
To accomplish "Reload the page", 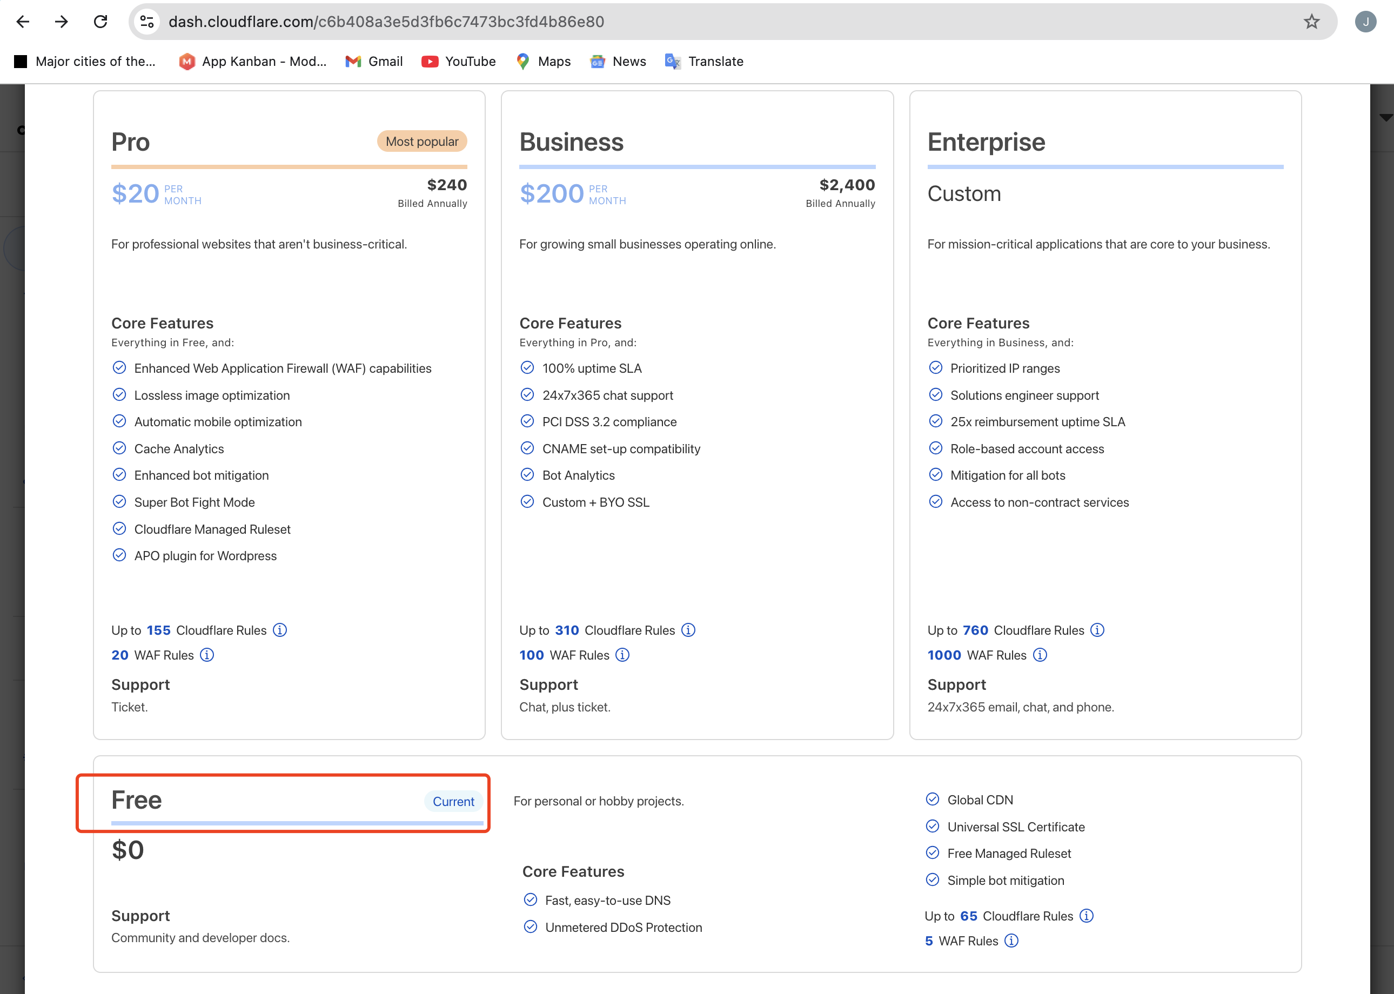I will tap(100, 22).
